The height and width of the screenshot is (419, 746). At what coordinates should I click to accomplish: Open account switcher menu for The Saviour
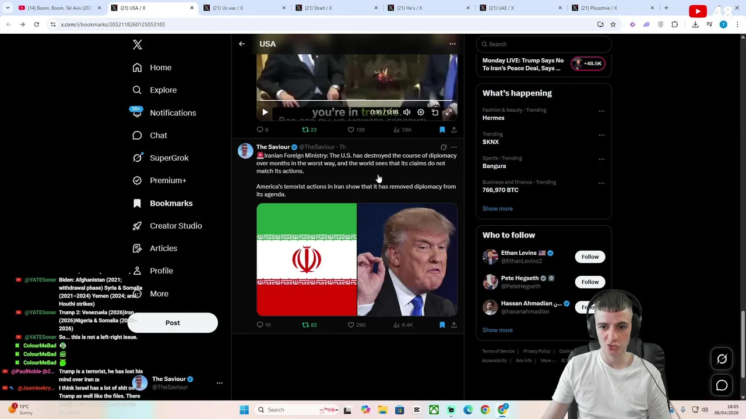pos(219,383)
